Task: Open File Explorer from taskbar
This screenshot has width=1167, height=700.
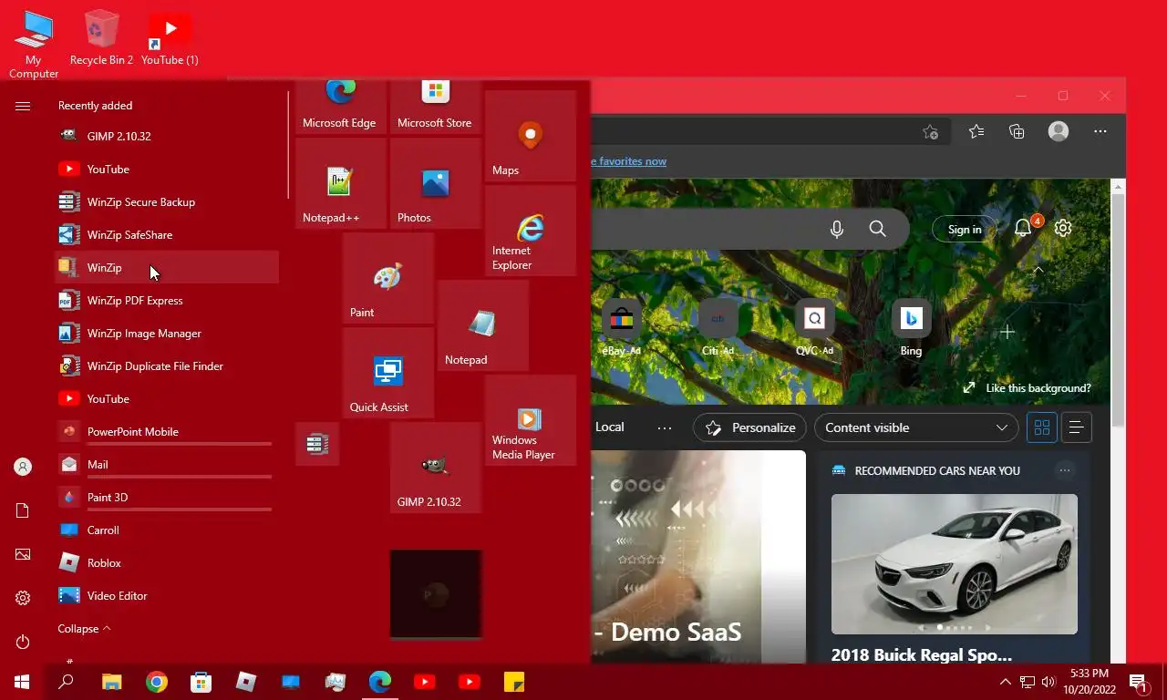Action: tap(111, 682)
